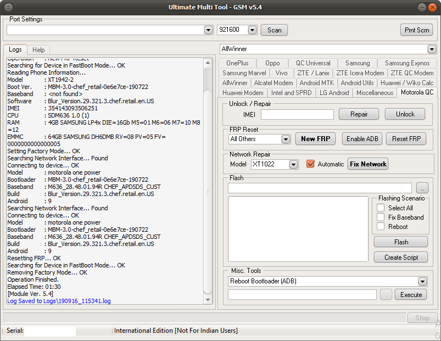The height and width of the screenshot is (341, 441).
Task: Open the saved log file link
Action: point(59,301)
